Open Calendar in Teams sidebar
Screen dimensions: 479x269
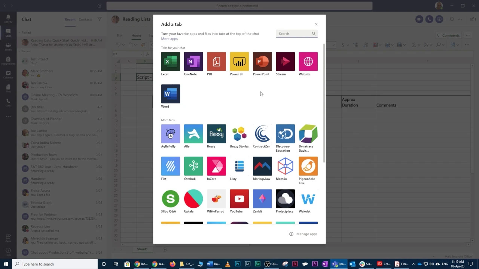(x=8, y=74)
